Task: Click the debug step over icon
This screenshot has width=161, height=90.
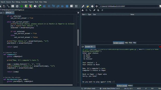Action: click(49, 6)
